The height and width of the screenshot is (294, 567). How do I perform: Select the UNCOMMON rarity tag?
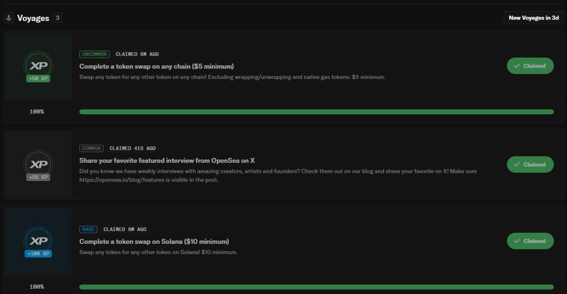tap(94, 54)
